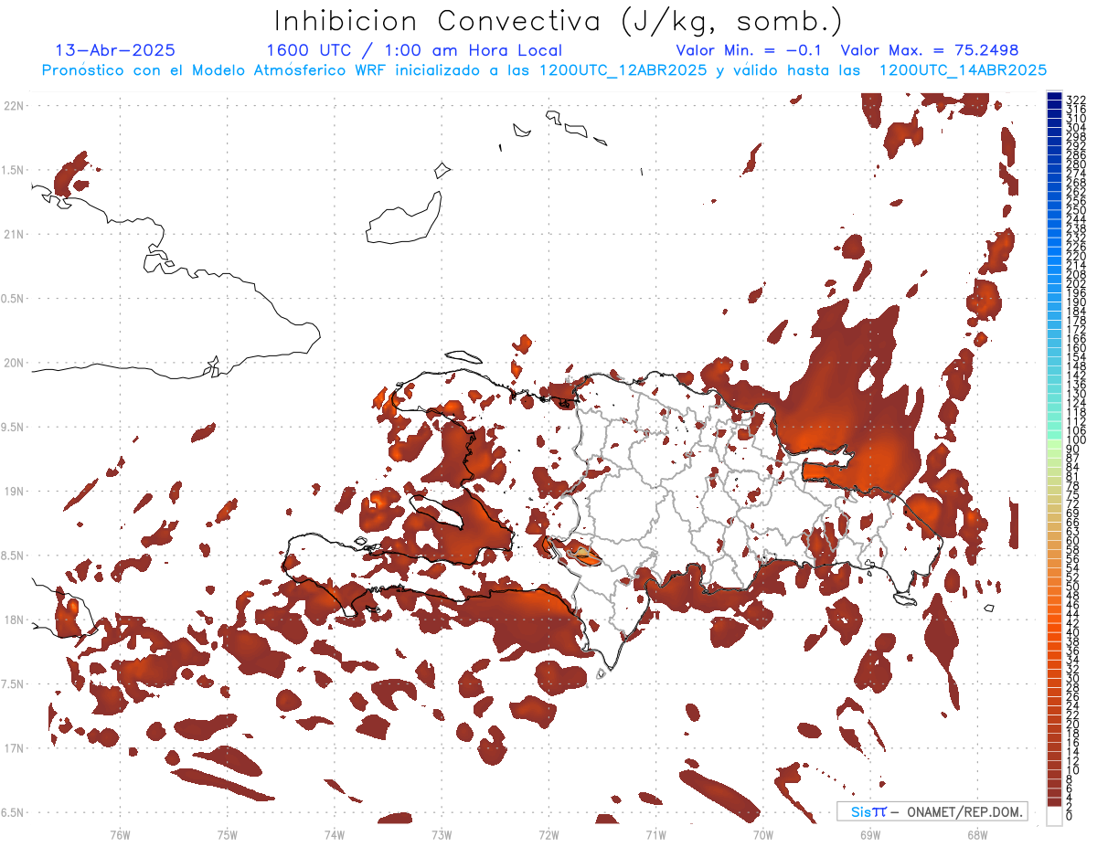This screenshot has width=1097, height=847.
Task: Click "1200UTC_14ABR2025" valid-until time text
Action: pos(963,70)
